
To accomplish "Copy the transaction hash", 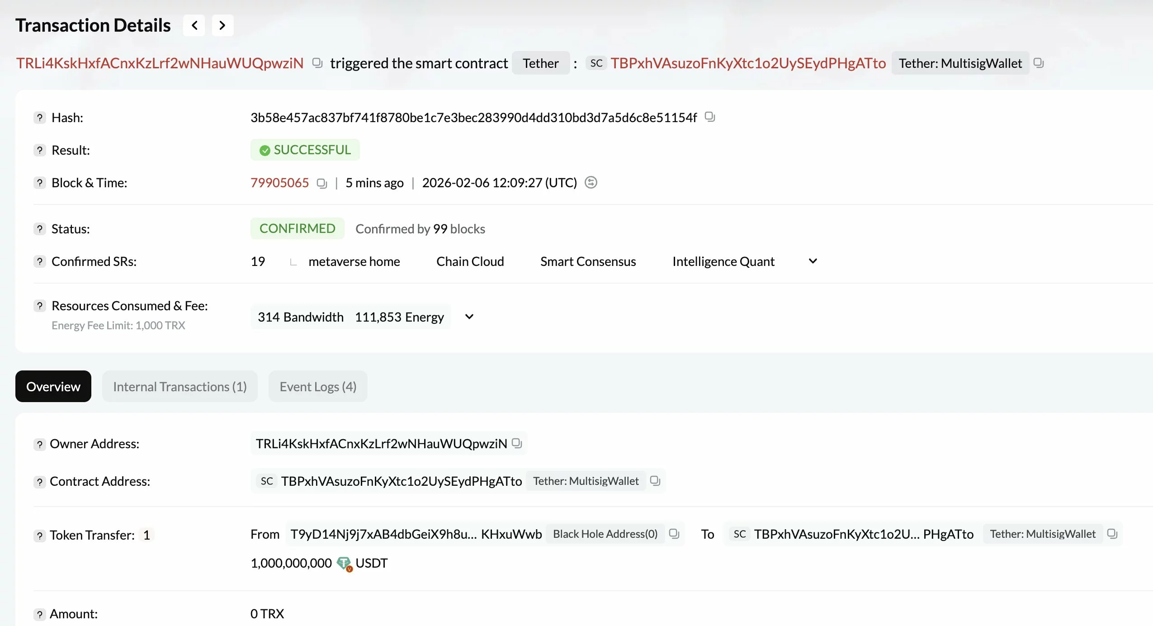I will 709,117.
